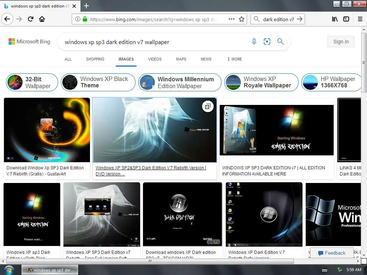Click the horizontal scrollbar thumb
This screenshot has width=367, height=275.
[x=150, y=261]
